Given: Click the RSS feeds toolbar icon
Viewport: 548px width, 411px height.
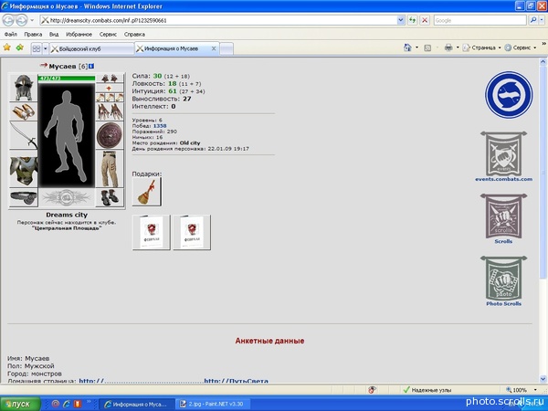Looking at the screenshot, I should click(427, 47).
